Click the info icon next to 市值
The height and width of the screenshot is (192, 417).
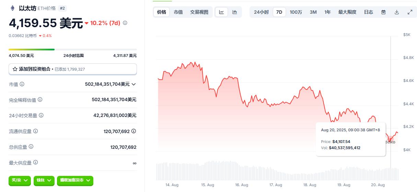22,84
